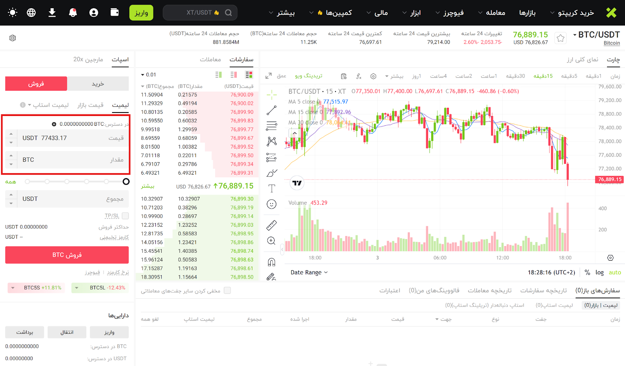This screenshot has height=366, width=625.
Task: Switch to the order history tab
Action: (x=543, y=290)
